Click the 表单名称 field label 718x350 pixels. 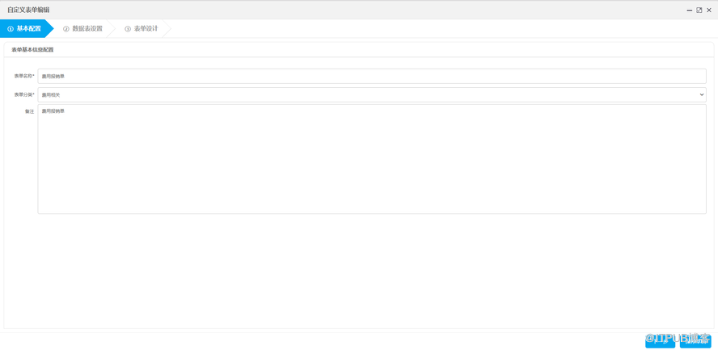(x=24, y=76)
